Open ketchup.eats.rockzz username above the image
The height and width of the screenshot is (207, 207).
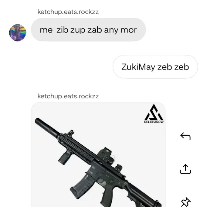pyautogui.click(x=68, y=96)
